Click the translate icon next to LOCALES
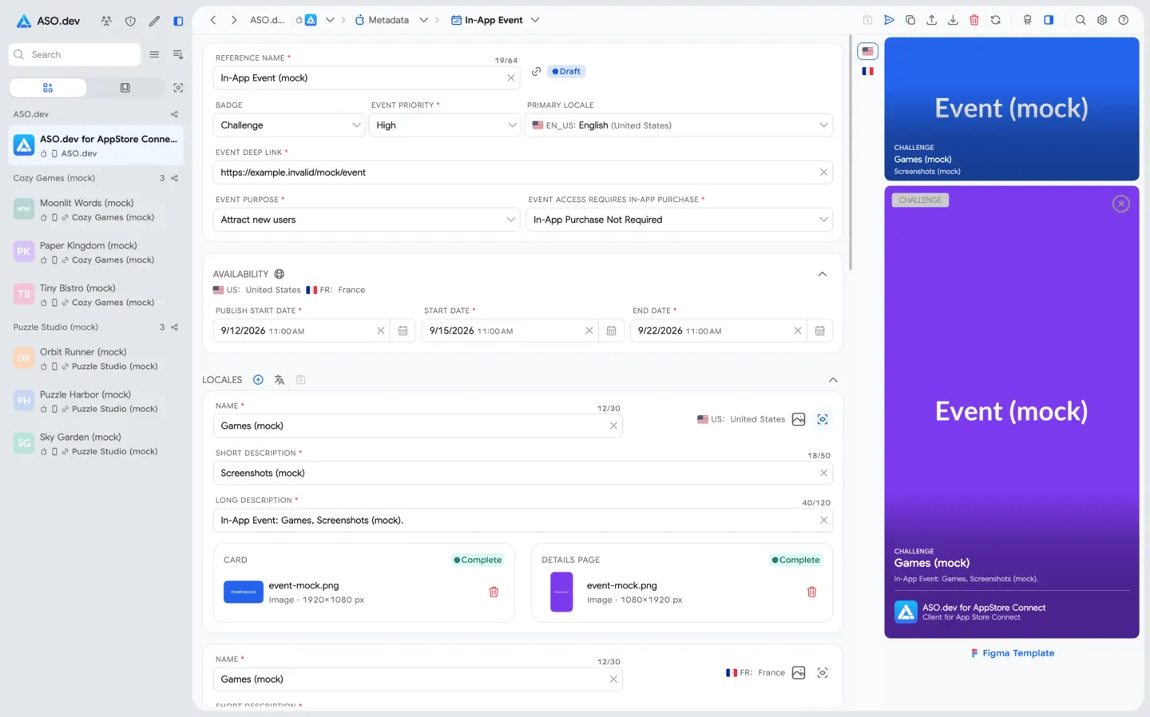Image resolution: width=1150 pixels, height=717 pixels. click(x=279, y=380)
